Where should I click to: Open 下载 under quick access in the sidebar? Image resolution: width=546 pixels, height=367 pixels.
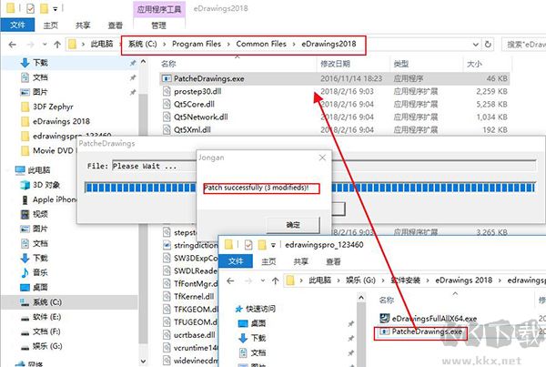(x=40, y=63)
